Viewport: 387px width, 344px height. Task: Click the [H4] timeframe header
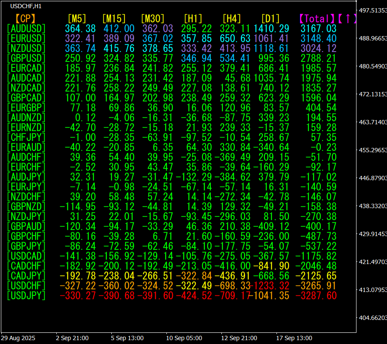click(x=232, y=19)
